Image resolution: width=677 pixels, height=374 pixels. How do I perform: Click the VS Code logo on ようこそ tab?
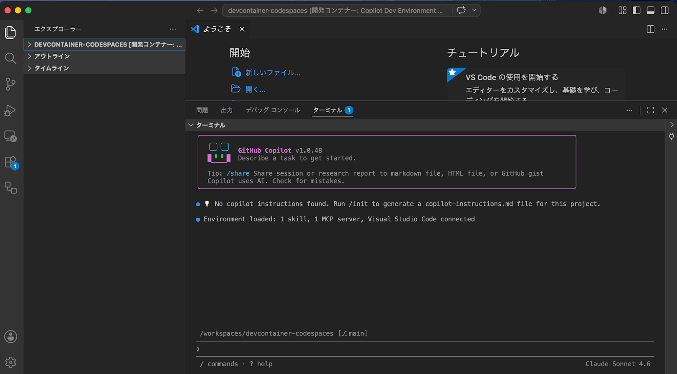tap(195, 29)
